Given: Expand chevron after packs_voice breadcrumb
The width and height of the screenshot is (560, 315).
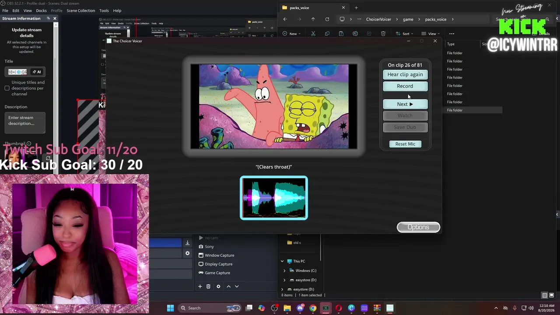Looking at the screenshot, I should (452, 19).
